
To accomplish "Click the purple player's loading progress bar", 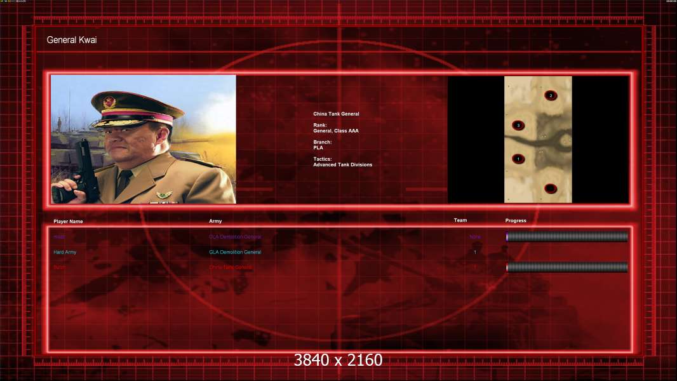I will pyautogui.click(x=567, y=236).
